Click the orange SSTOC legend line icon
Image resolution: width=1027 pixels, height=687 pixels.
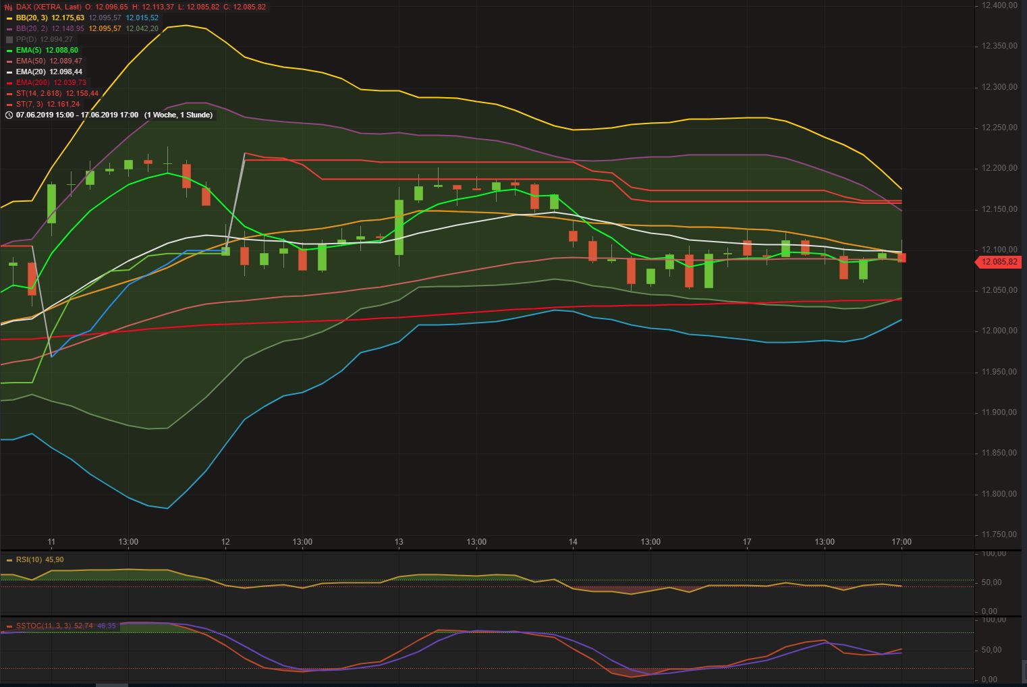pos(9,626)
